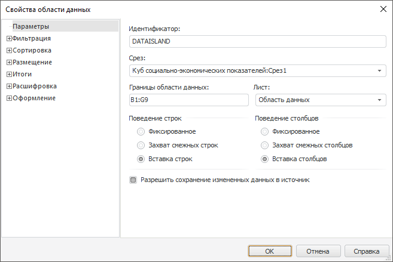Expand the Итоги plus icon
The width and height of the screenshot is (393, 262).
[x=9, y=74]
